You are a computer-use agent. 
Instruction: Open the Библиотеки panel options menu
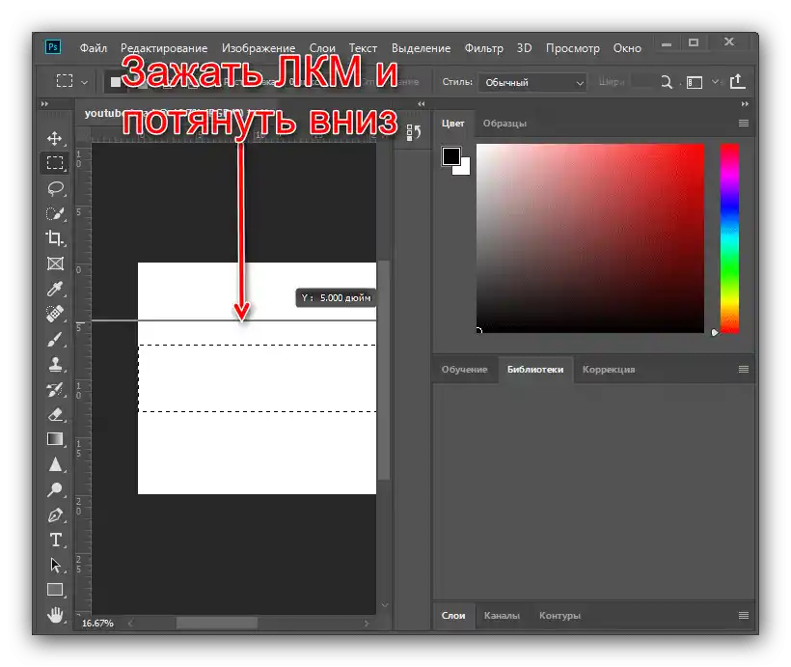click(743, 369)
